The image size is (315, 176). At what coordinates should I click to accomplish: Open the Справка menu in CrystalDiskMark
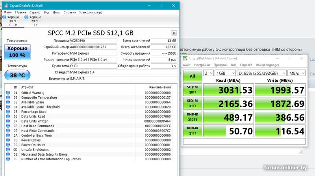click(x=246, y=65)
